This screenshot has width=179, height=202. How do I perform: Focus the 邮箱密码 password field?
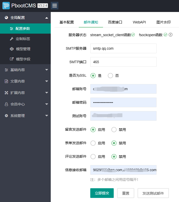123,102
